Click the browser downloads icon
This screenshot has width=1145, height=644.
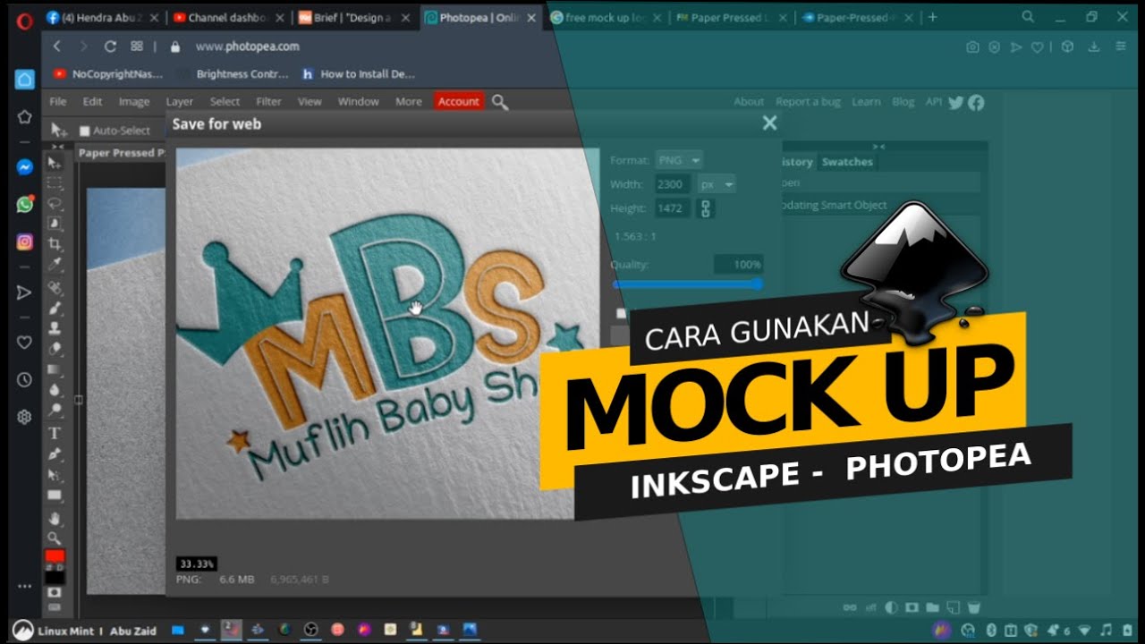(x=1093, y=47)
